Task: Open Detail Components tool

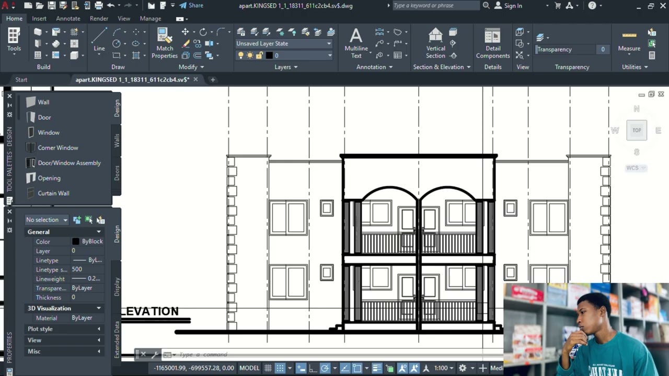Action: click(x=493, y=43)
